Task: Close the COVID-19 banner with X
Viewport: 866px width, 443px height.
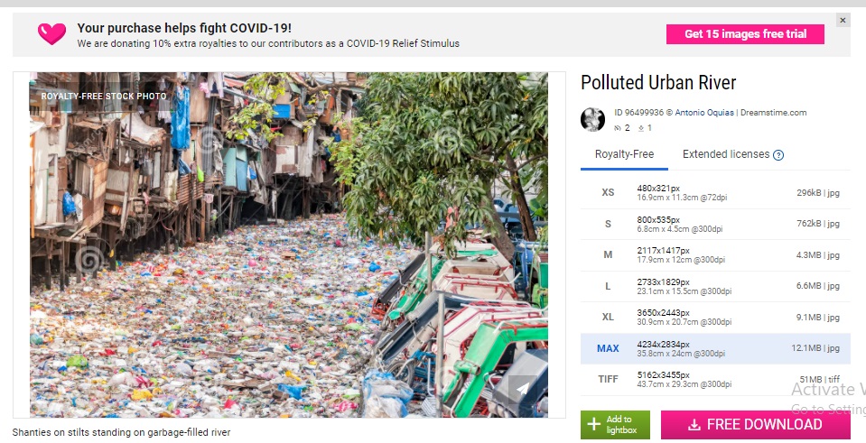Action: (843, 21)
